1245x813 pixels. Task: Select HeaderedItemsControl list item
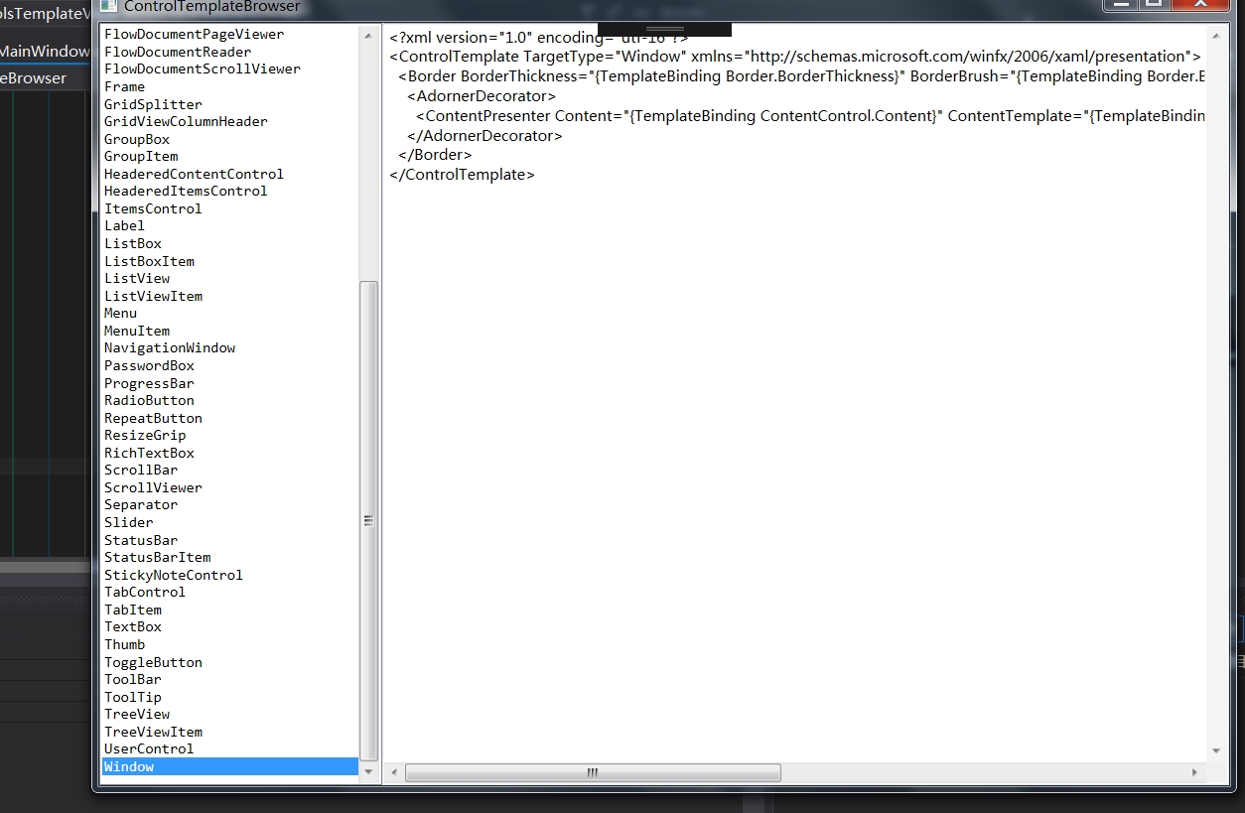click(x=230, y=191)
